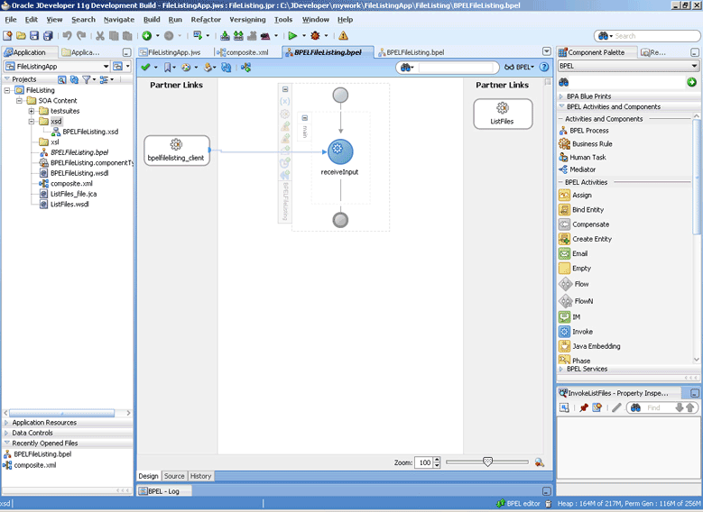703x512 pixels.
Task: Increase the Zoom value using stepper
Action: coord(437,460)
